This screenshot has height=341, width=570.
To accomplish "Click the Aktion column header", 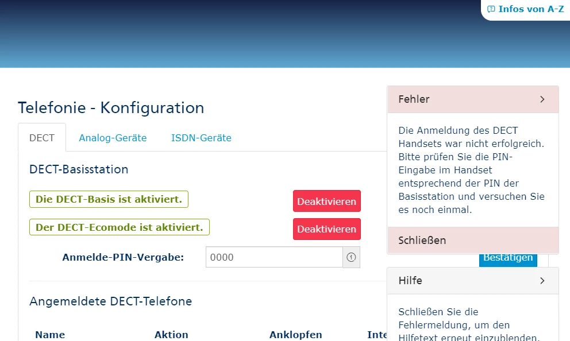I will [x=171, y=335].
